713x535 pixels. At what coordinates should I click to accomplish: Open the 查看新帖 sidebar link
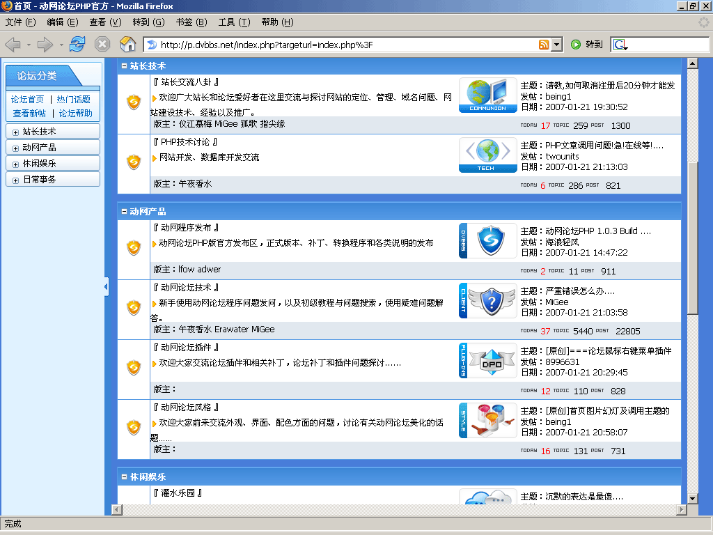(x=29, y=114)
